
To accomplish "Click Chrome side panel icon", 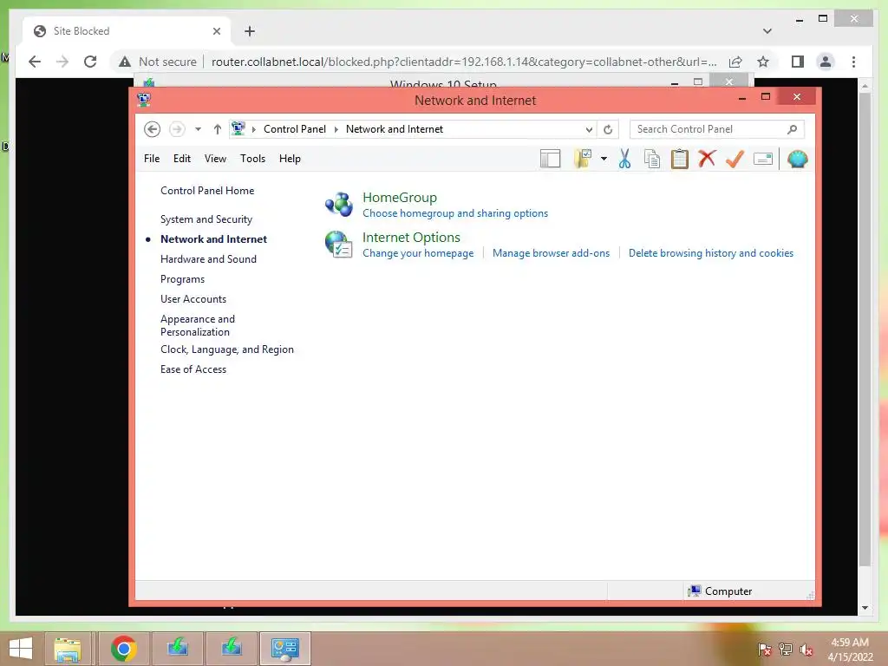I will click(x=798, y=62).
